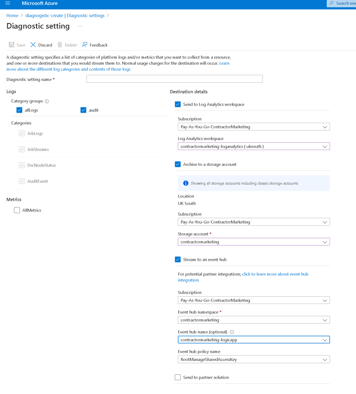This screenshot has height=394, width=356.
Task: Open the Log Analytics Subscription dropdown
Action: pos(254,127)
